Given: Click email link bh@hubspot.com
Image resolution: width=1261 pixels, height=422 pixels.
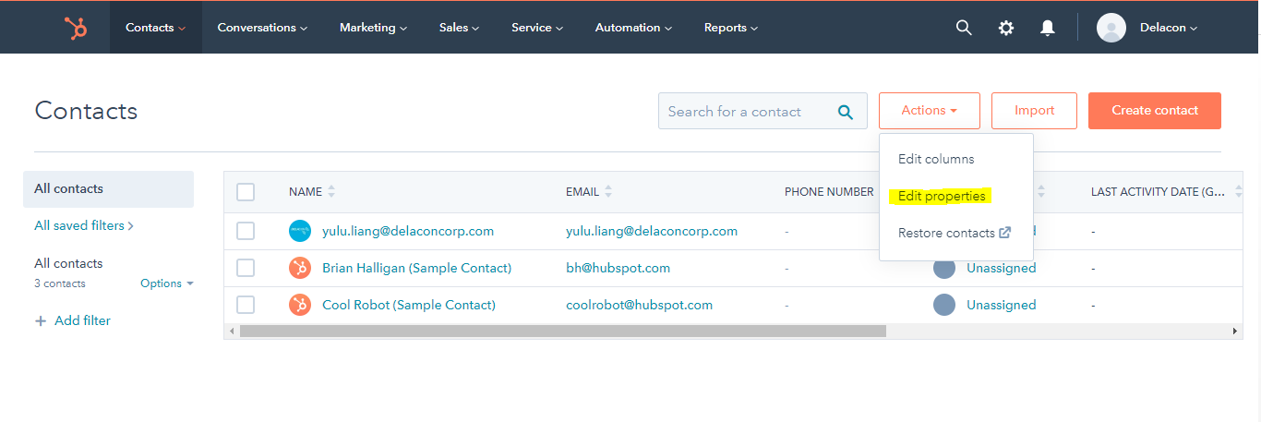Looking at the screenshot, I should pyautogui.click(x=618, y=268).
